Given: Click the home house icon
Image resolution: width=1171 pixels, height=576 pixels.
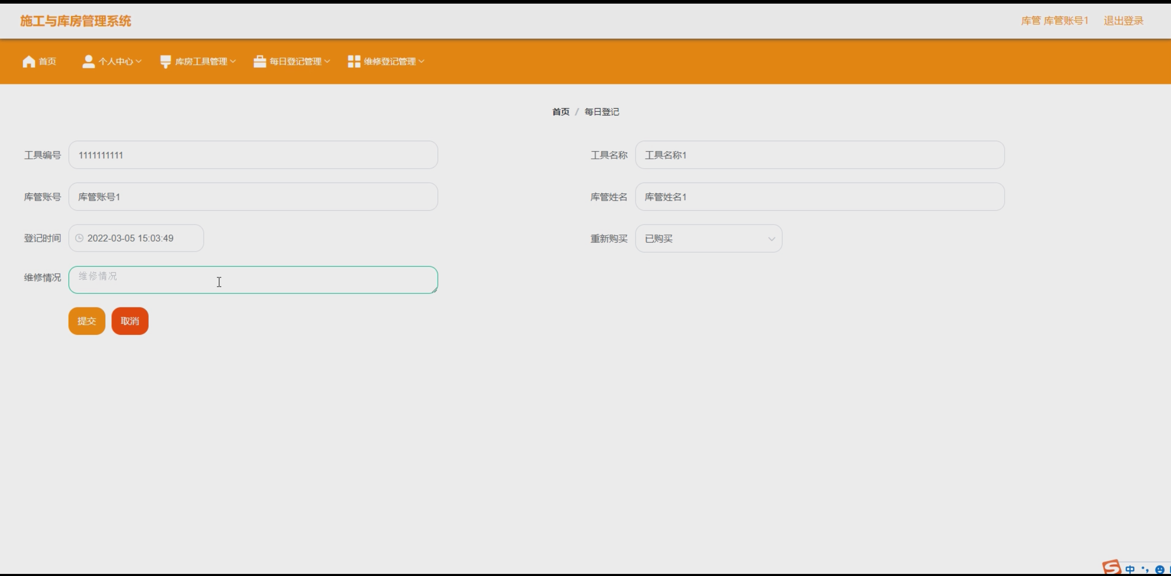Looking at the screenshot, I should [x=29, y=62].
